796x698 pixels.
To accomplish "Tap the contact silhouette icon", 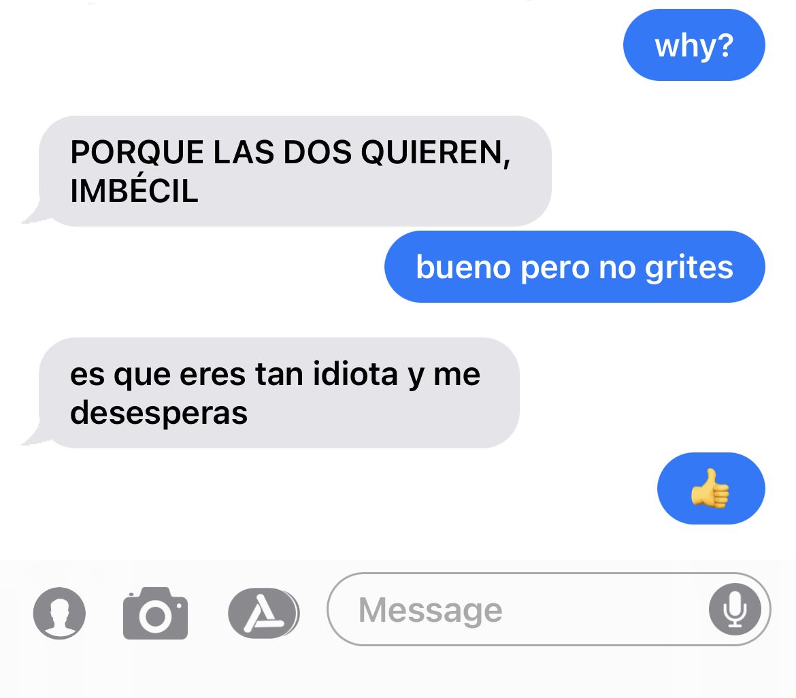I will (59, 613).
